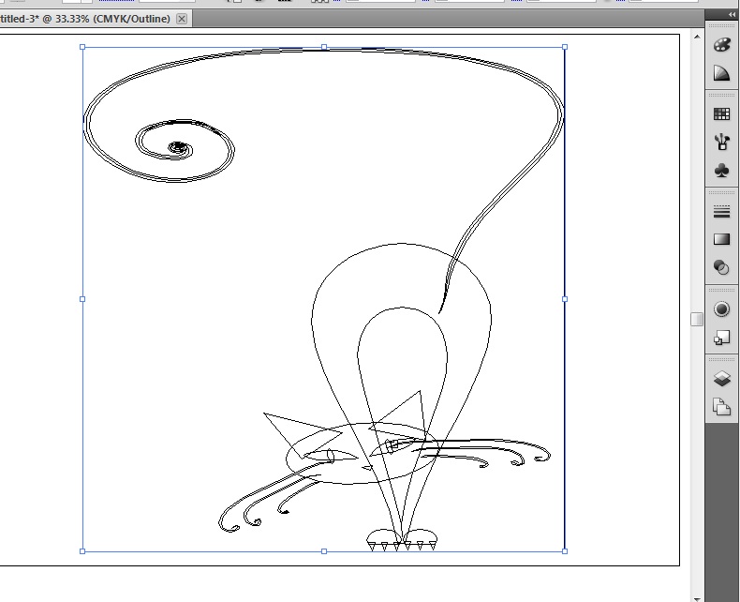
Task: Click the vertical scrollbar up arrow
Action: 696,37
